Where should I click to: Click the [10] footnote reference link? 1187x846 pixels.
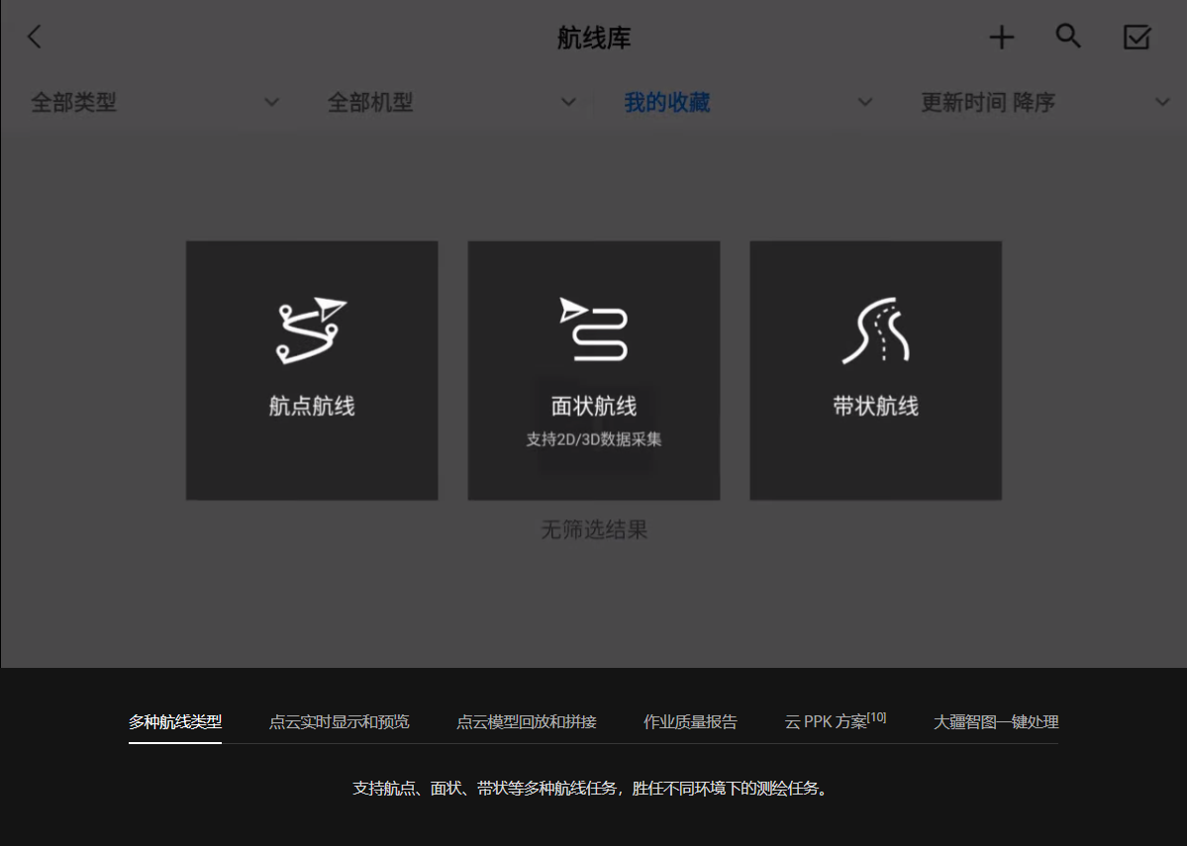coord(877,717)
